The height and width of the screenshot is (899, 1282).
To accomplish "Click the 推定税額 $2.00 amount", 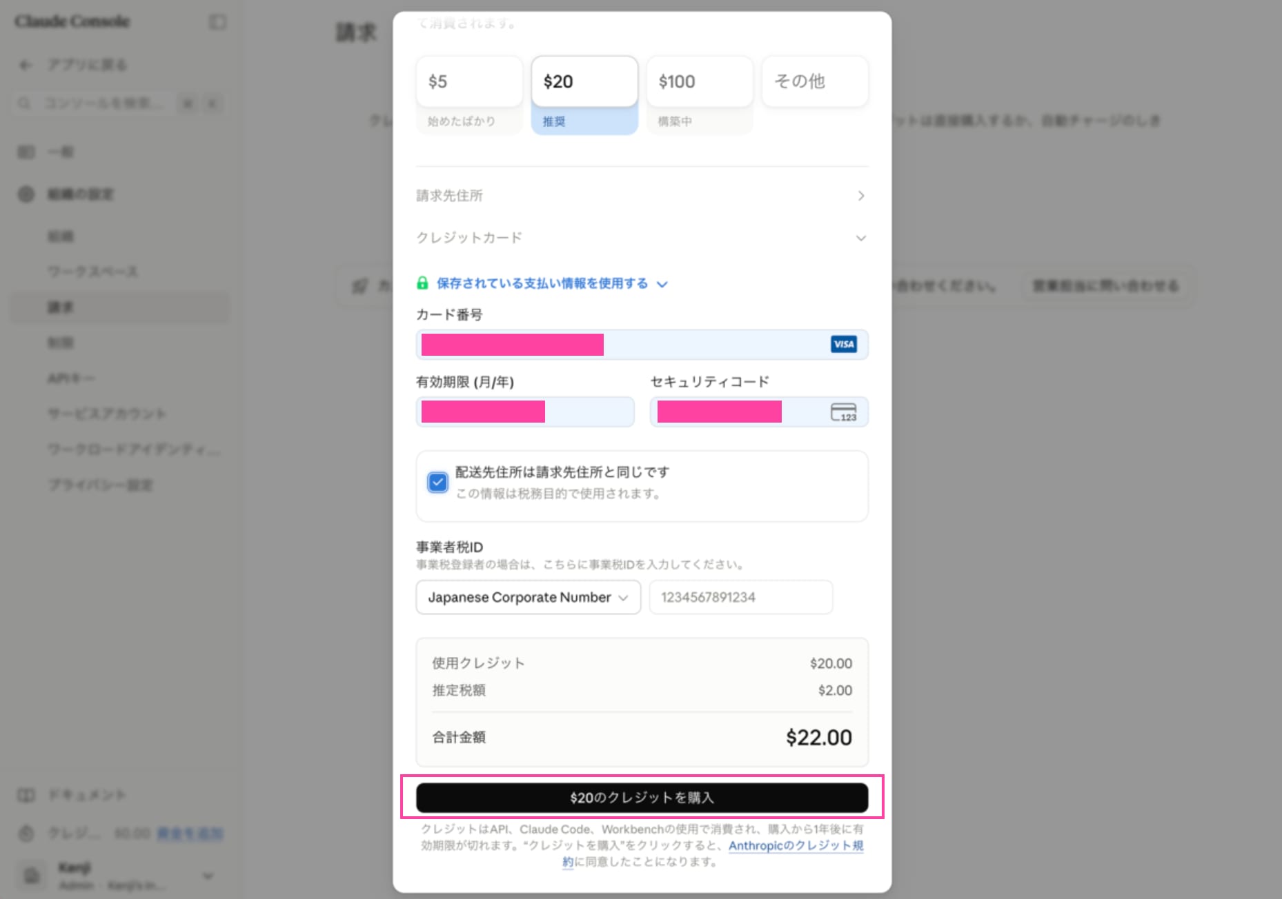I will (x=835, y=690).
